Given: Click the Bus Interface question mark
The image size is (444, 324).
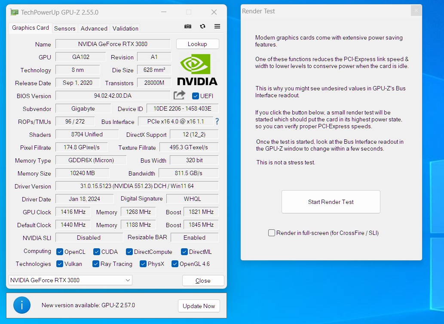Looking at the screenshot, I should tap(217, 122).
